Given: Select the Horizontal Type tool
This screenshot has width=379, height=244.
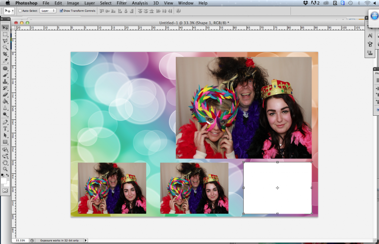Looking at the screenshot, I should point(6,128).
